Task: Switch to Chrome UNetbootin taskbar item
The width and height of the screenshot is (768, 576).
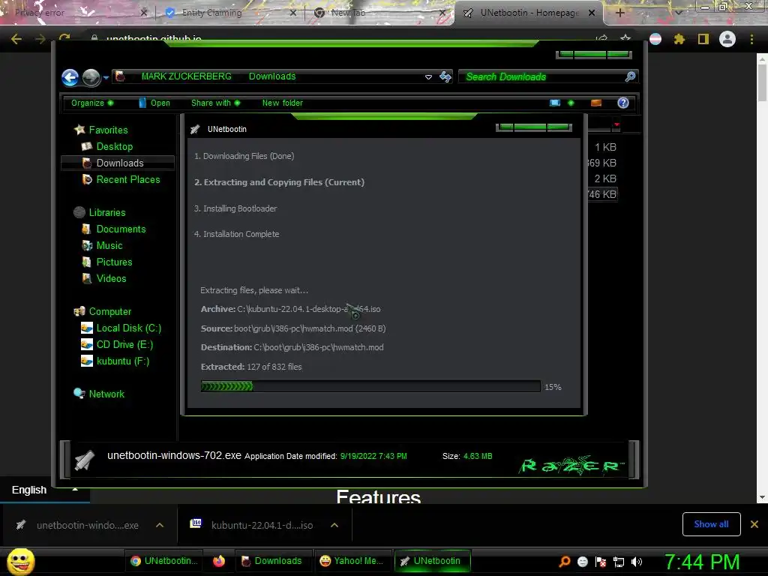Action: (x=164, y=561)
